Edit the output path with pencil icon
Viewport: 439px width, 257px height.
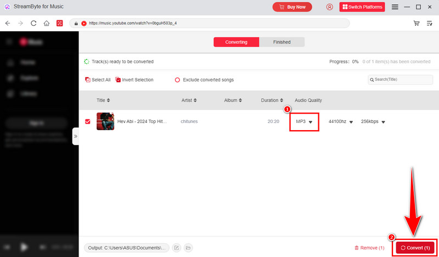pyautogui.click(x=176, y=248)
